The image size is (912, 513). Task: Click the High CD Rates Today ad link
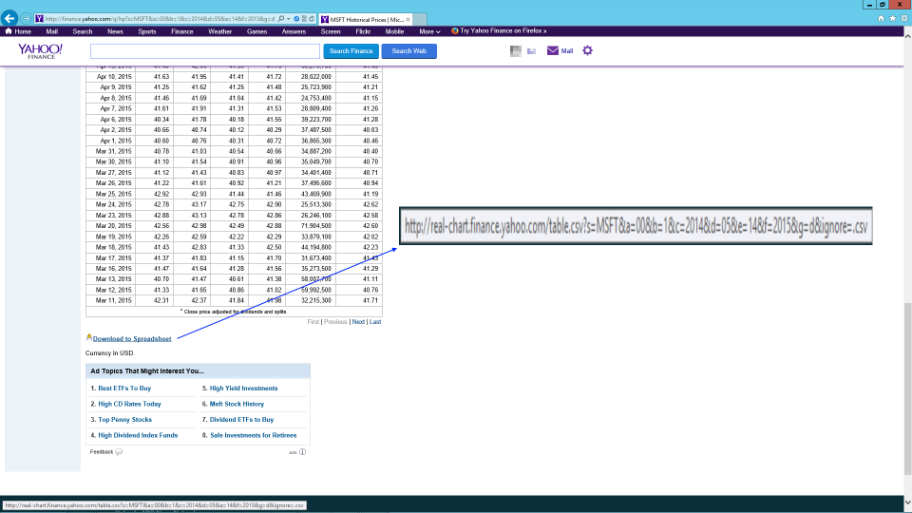tap(129, 404)
